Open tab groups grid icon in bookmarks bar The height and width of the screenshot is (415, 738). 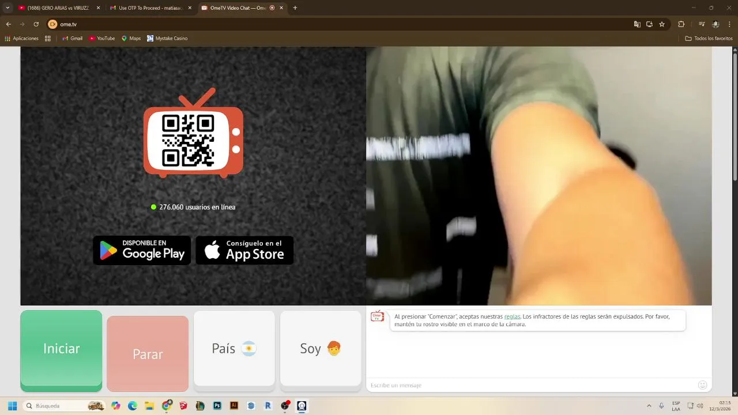(48, 39)
